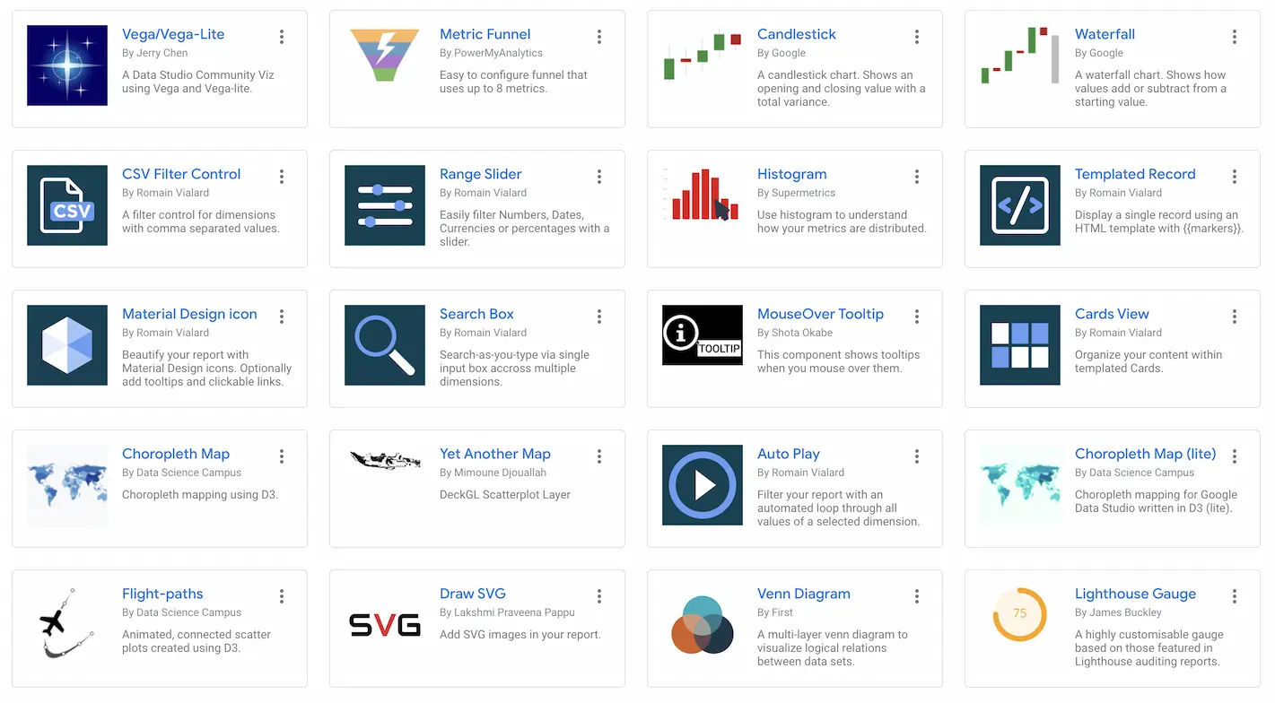The image size is (1275, 703).
Task: Open the Metric Funnel title link
Action: click(485, 34)
